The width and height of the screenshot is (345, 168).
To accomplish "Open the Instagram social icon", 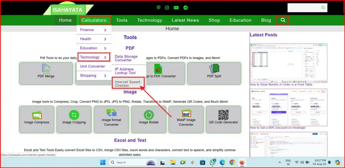I will 167,7.
